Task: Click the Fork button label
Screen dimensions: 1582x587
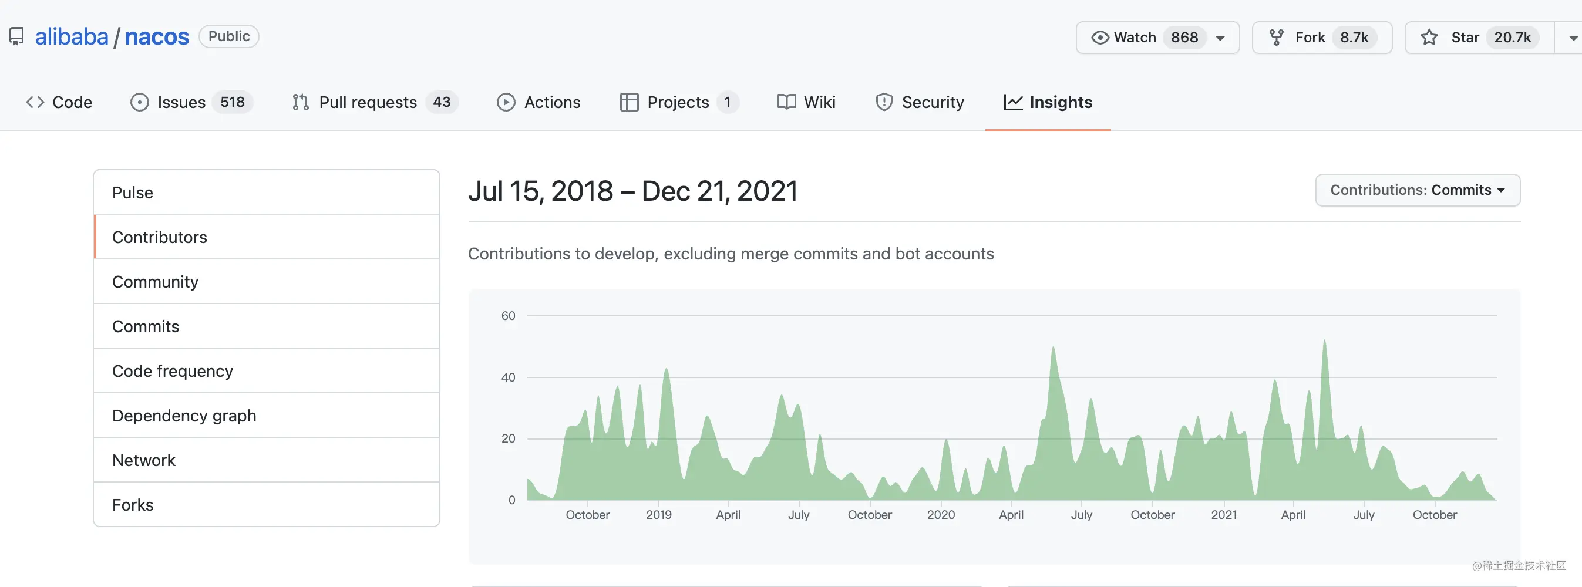Action: 1310,38
